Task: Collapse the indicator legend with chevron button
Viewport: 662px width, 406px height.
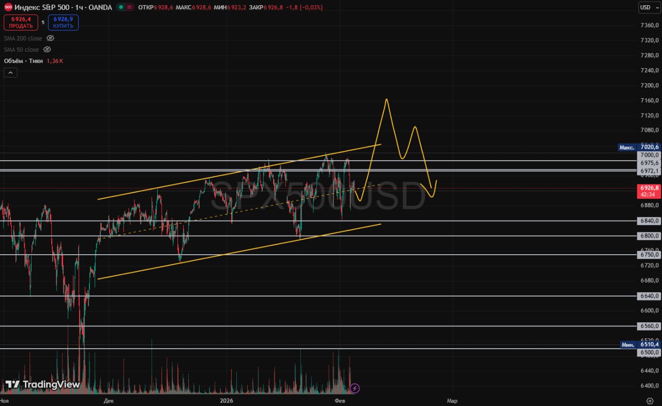Action: click(x=11, y=73)
